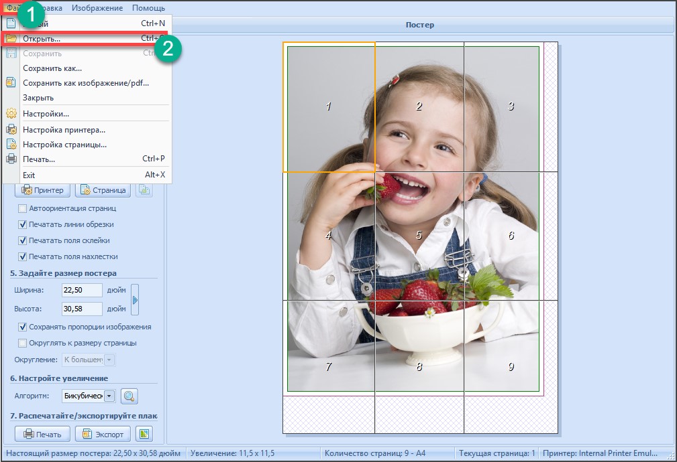Click the image icon right of Экспорт

coord(144,434)
